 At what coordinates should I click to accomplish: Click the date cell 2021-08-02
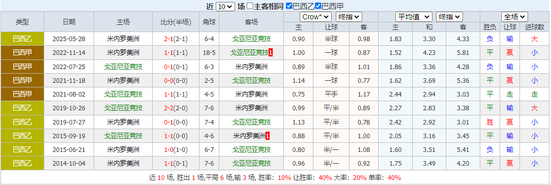tap(69, 95)
